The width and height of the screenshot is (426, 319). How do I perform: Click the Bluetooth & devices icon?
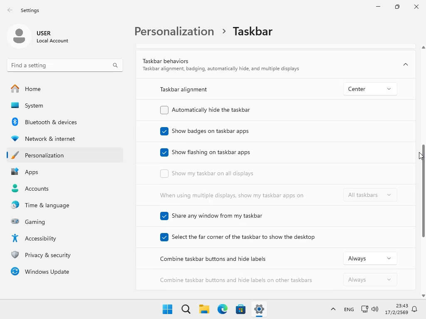click(15, 122)
